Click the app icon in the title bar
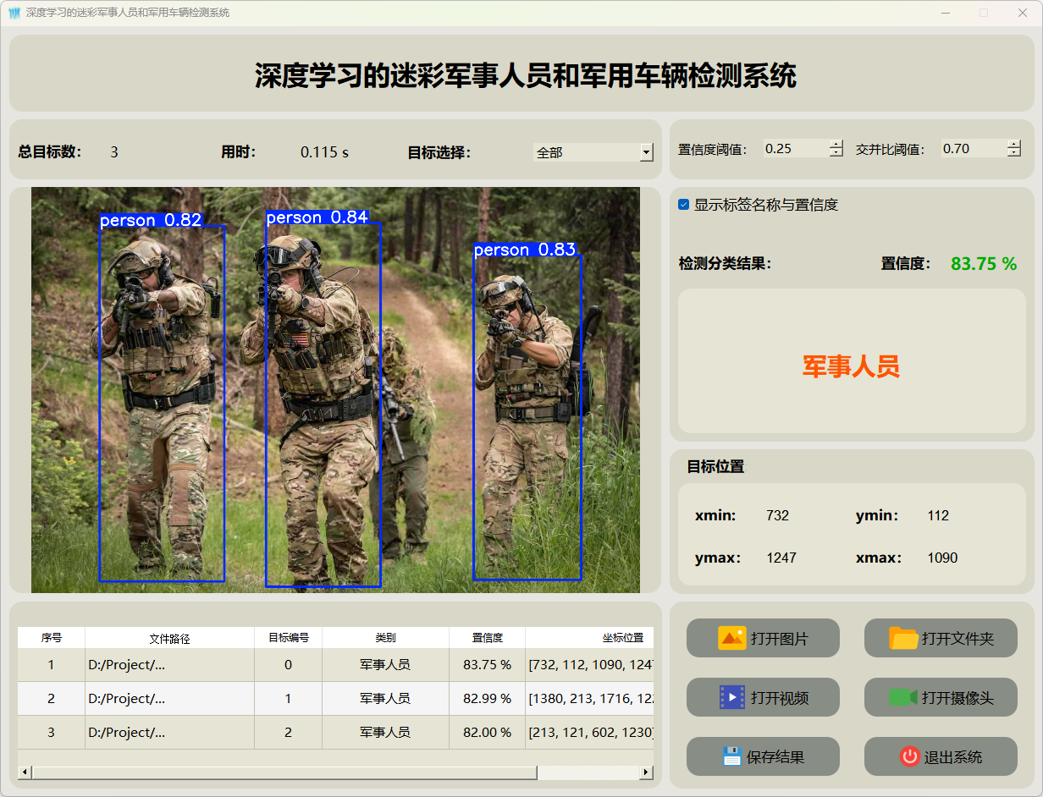 point(14,13)
